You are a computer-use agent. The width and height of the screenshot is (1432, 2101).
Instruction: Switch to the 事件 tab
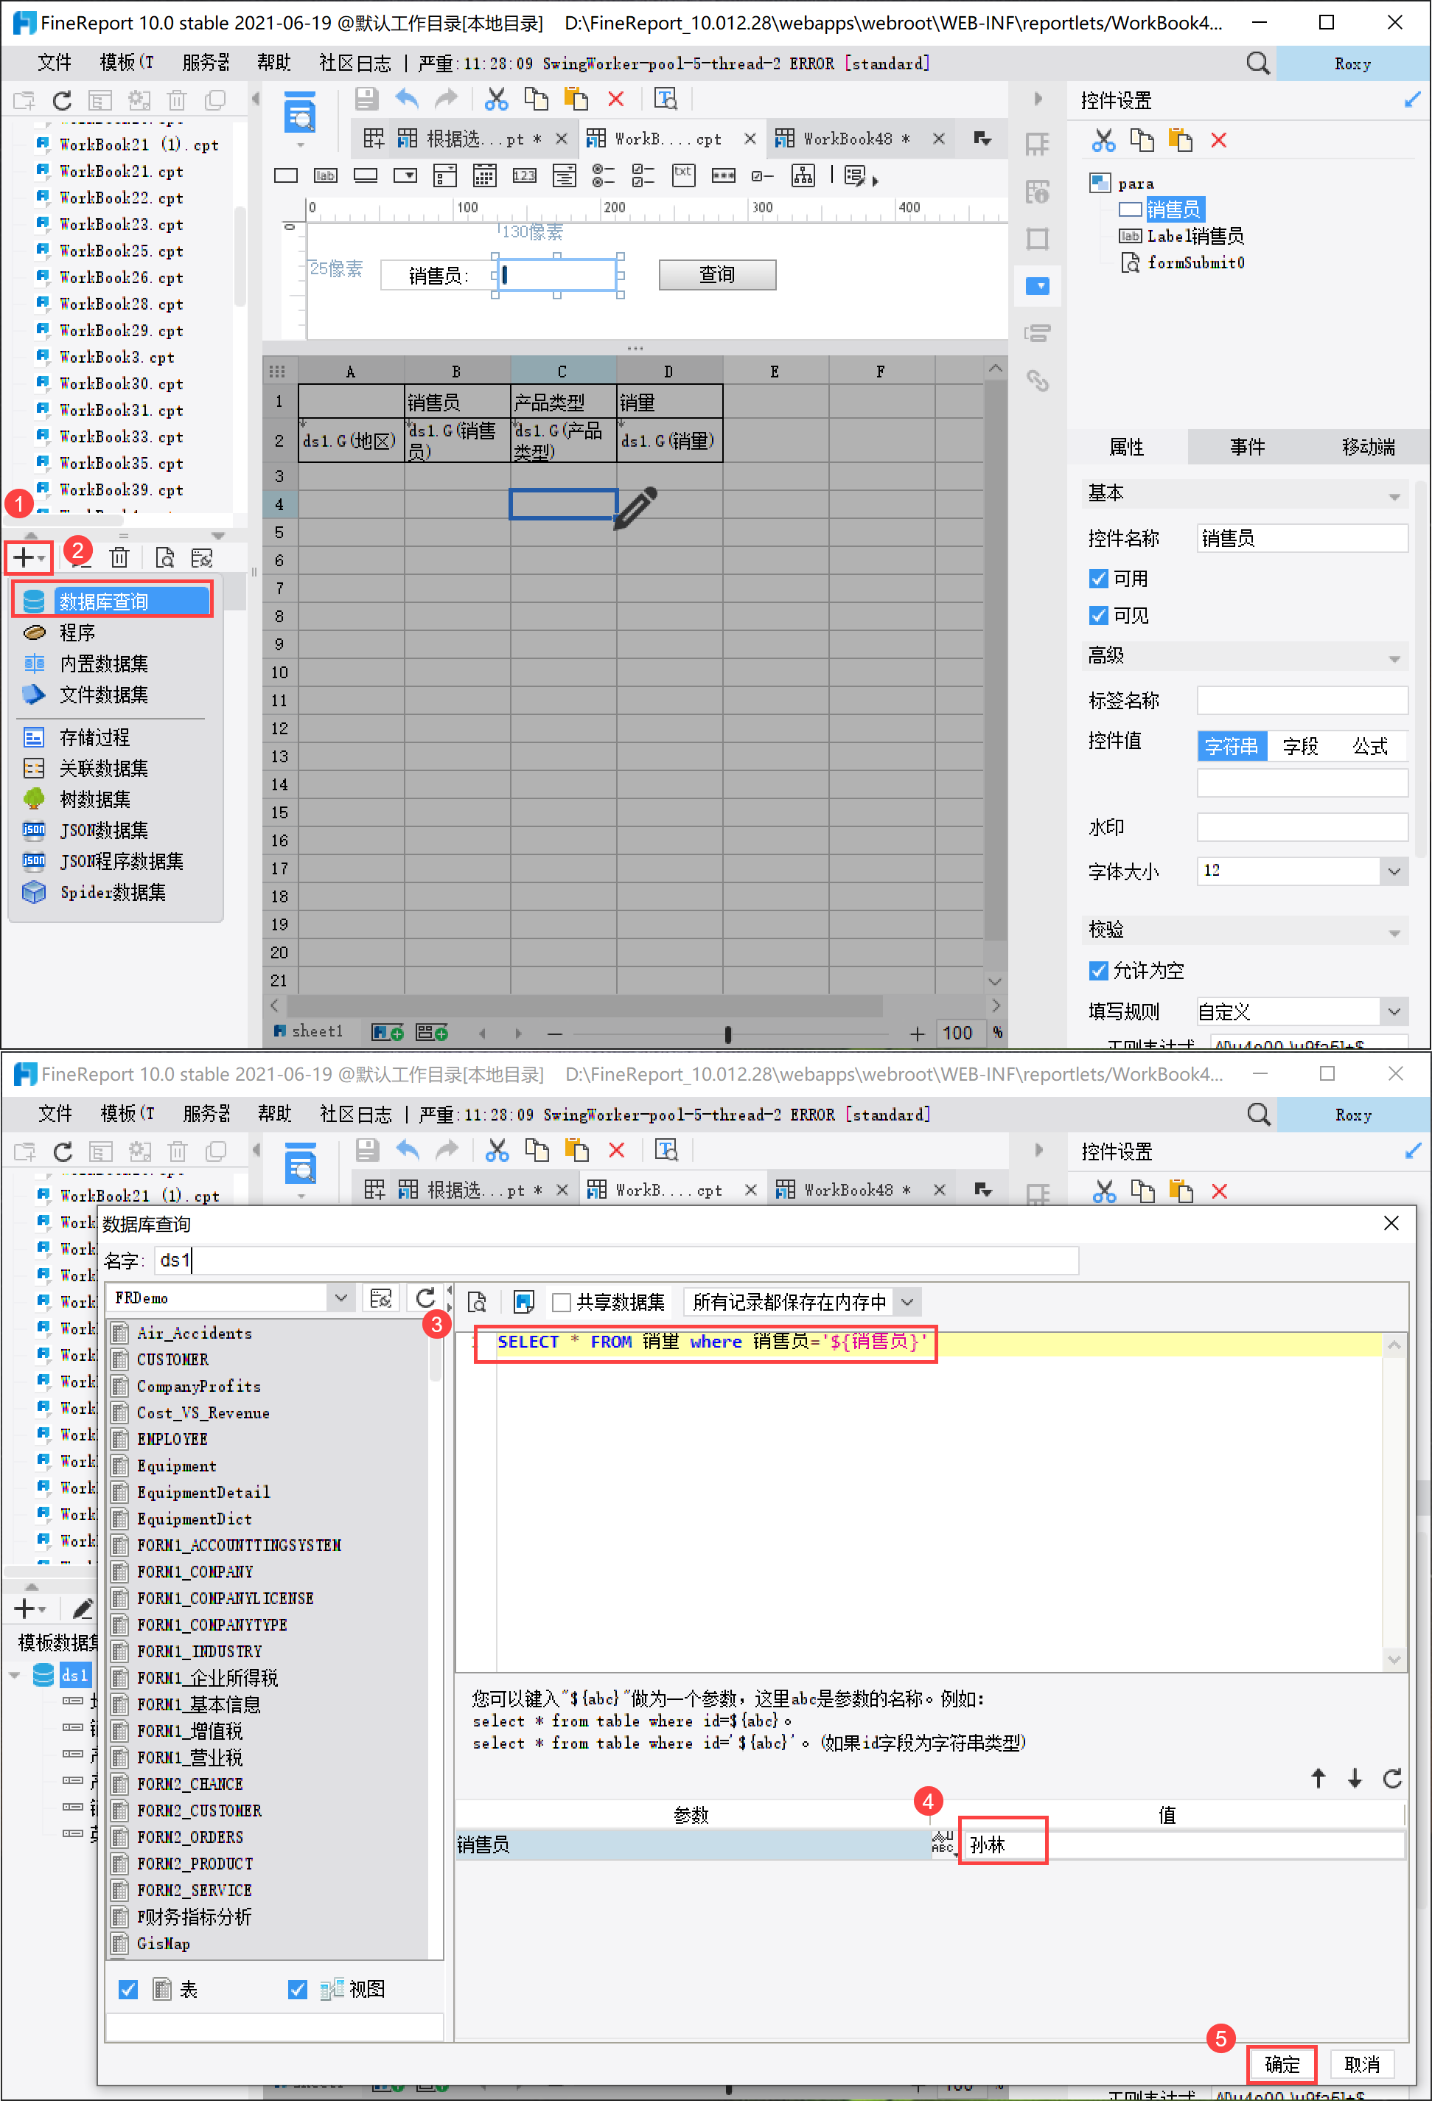coord(1247,447)
